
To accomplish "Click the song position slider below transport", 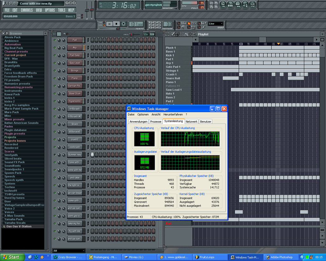I will (118, 28).
